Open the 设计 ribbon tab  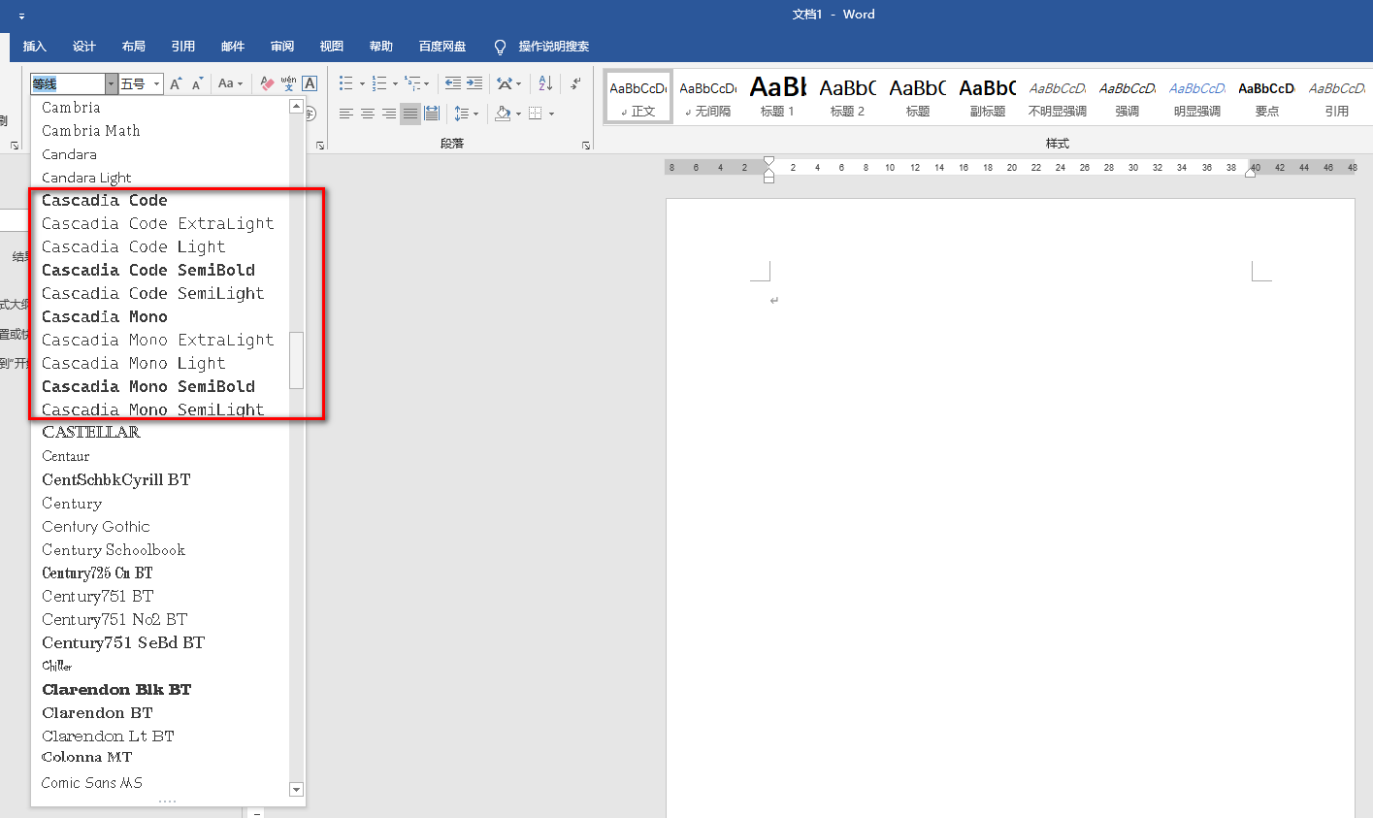point(84,47)
